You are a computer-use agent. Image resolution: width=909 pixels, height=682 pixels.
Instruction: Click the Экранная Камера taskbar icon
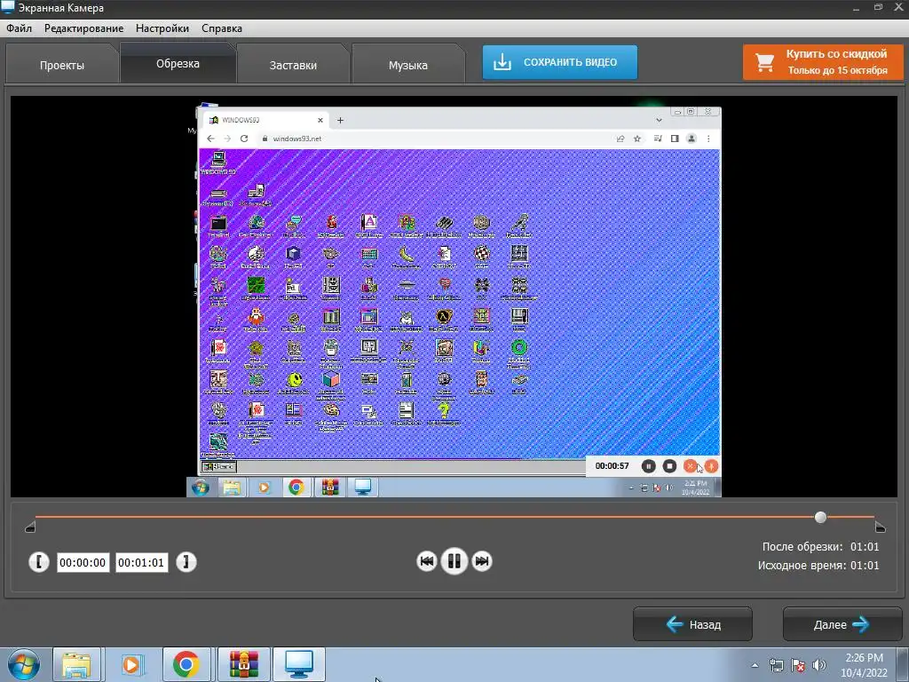point(299,664)
